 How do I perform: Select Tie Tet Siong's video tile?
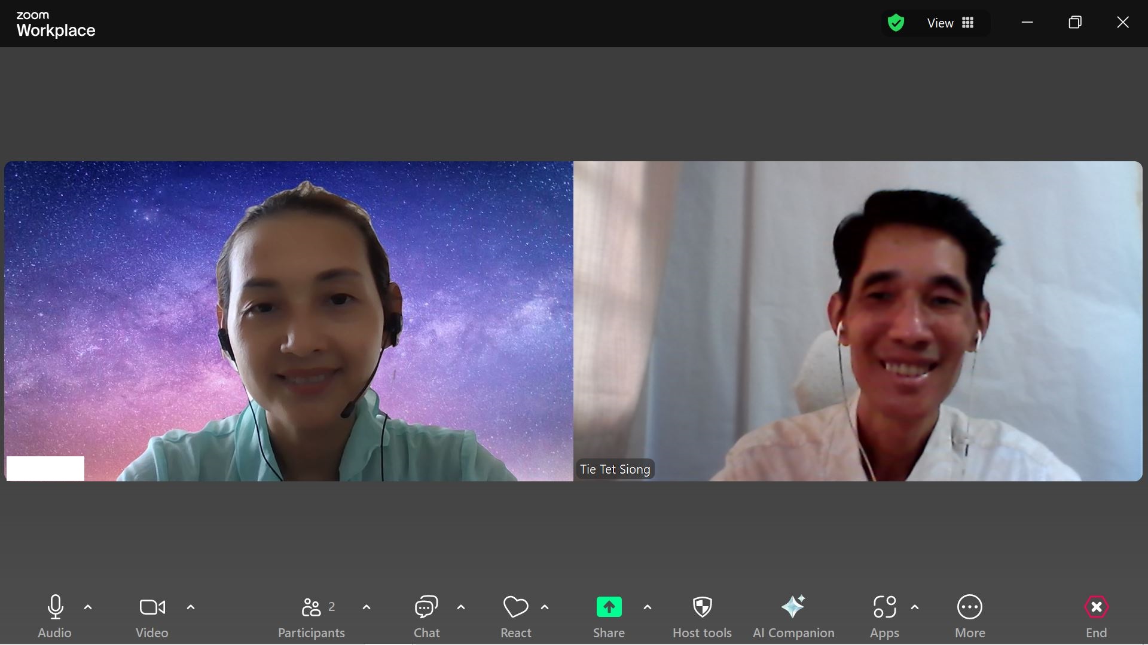[857, 321]
